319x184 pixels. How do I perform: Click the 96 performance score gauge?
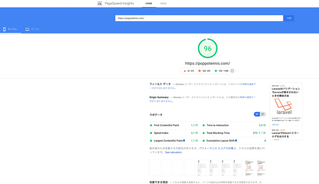pos(208,48)
